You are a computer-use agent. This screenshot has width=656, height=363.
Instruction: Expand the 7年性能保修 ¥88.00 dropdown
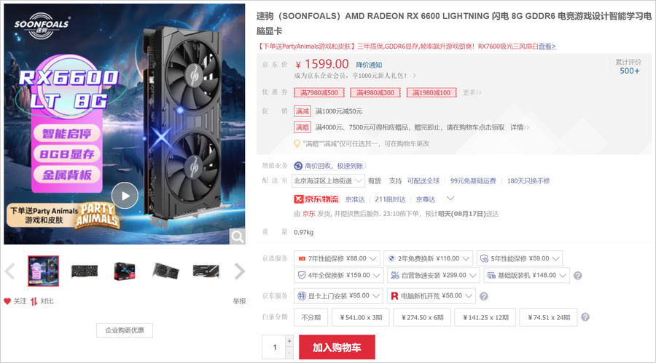pos(337,258)
